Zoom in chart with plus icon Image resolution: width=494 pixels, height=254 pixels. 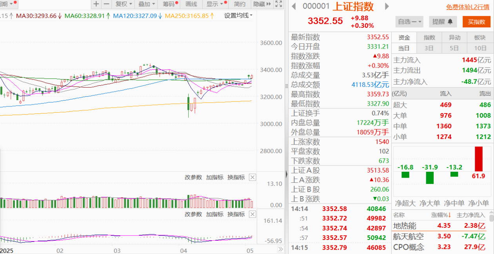coord(96,4)
